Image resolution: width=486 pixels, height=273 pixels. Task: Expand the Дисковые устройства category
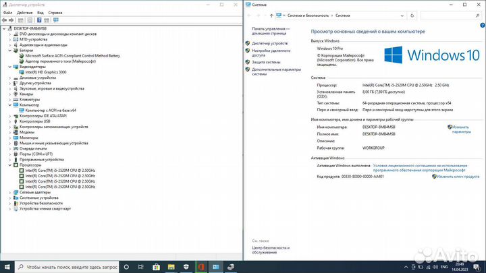[10, 78]
